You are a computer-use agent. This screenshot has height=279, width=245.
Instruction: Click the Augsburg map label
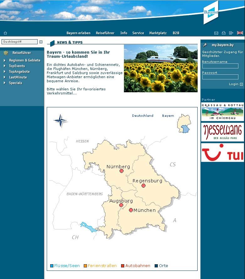click(121, 201)
